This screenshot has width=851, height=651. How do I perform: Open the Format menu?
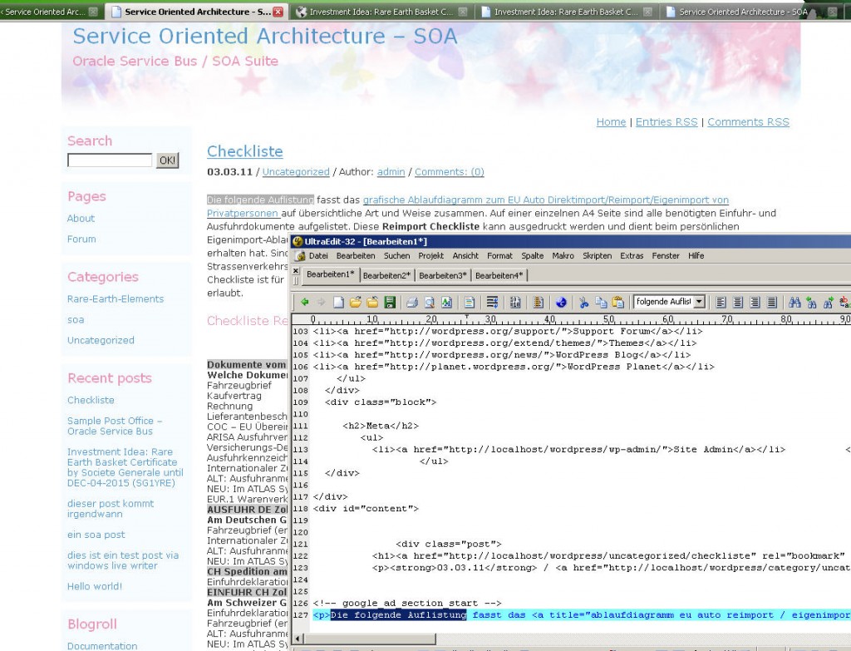tap(499, 256)
